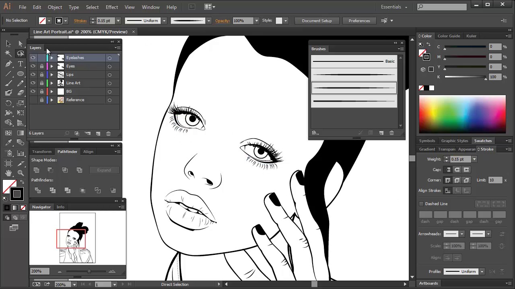Expand the Line Art layer

coord(51,83)
